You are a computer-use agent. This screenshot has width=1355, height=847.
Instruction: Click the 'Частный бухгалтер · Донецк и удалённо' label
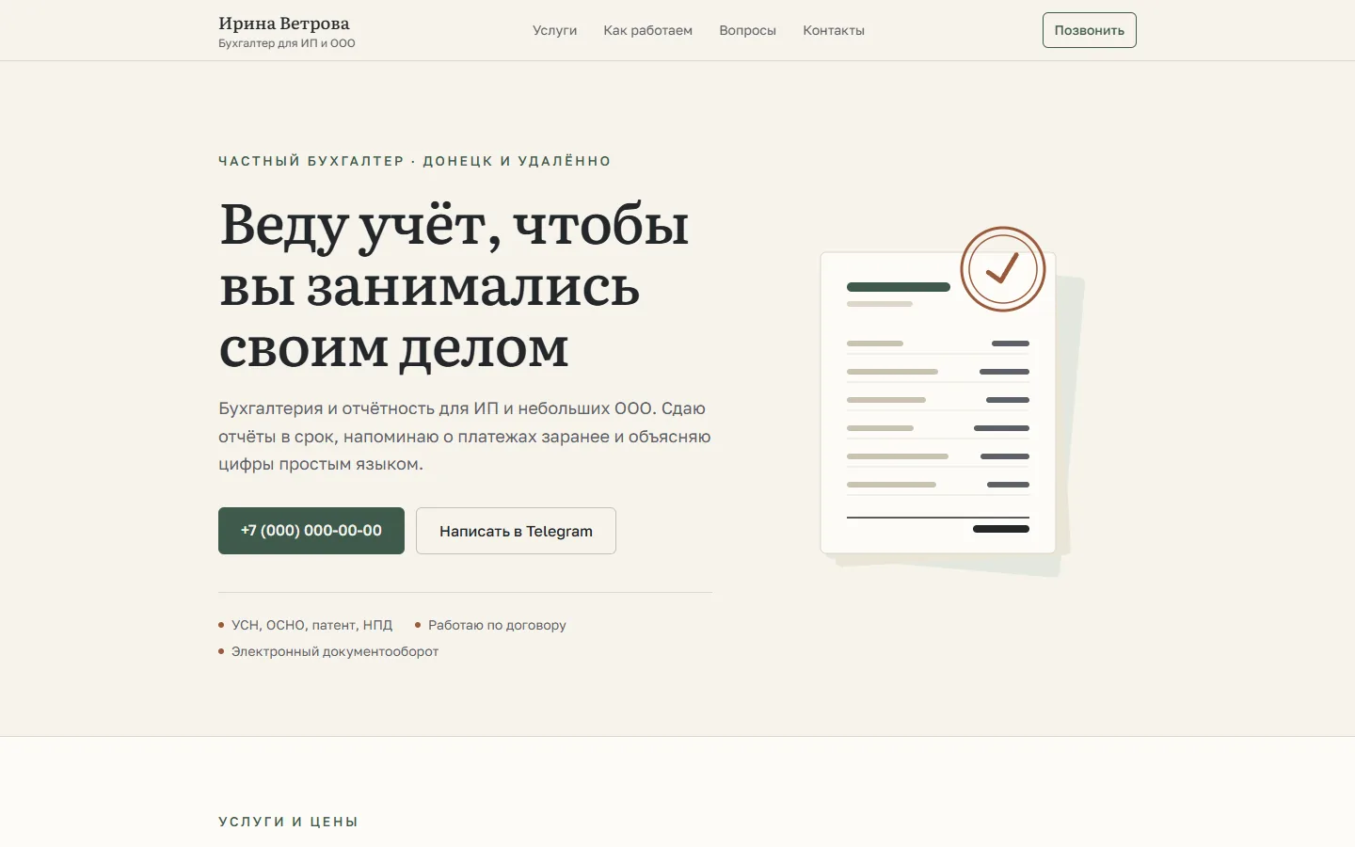[x=415, y=161]
